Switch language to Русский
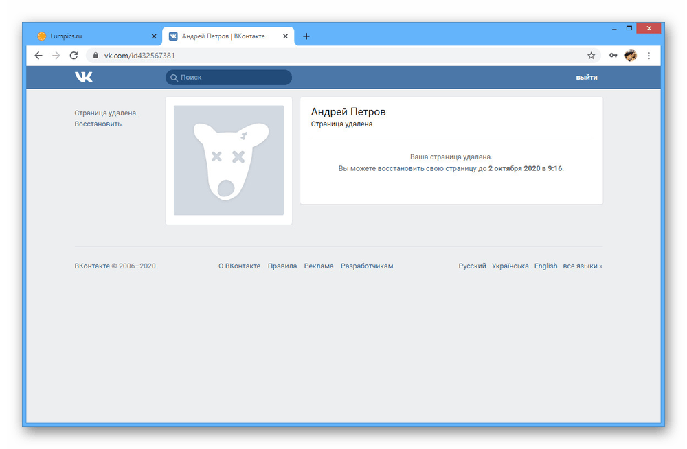Image resolution: width=687 pixels, height=449 pixels. [x=472, y=266]
